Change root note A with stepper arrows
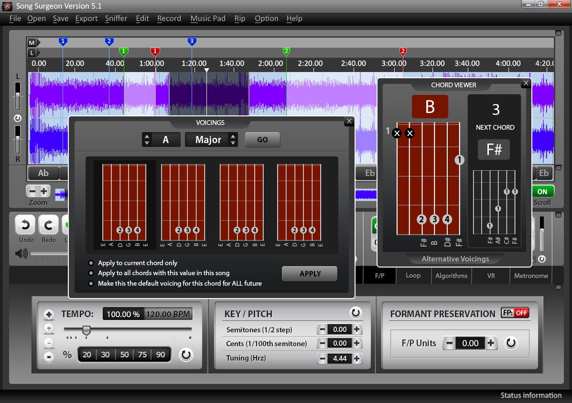Viewport: 572px width, 403px height. pos(147,139)
